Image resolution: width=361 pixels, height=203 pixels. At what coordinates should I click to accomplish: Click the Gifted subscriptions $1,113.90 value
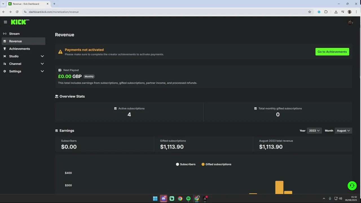point(172,147)
